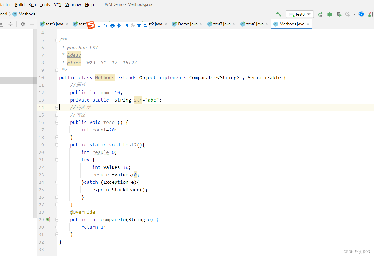Open the Sogou emoji face icon
The height and width of the screenshot is (256, 374).
point(112,25)
